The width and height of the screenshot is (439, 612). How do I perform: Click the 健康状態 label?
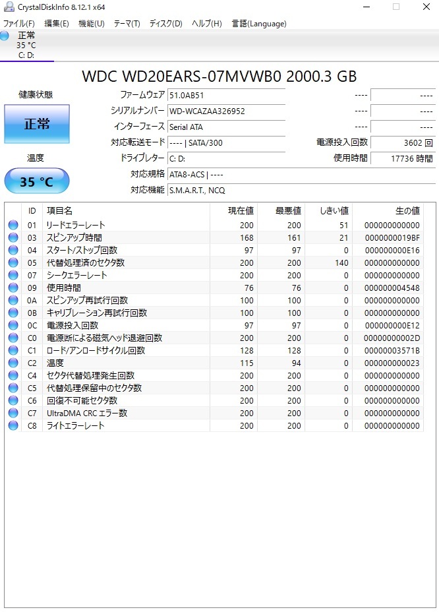pyautogui.click(x=36, y=94)
